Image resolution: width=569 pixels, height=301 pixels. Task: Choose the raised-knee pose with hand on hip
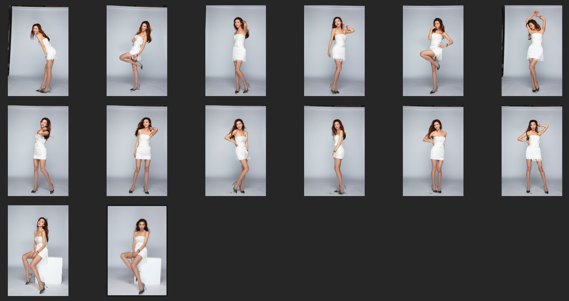coord(433,51)
